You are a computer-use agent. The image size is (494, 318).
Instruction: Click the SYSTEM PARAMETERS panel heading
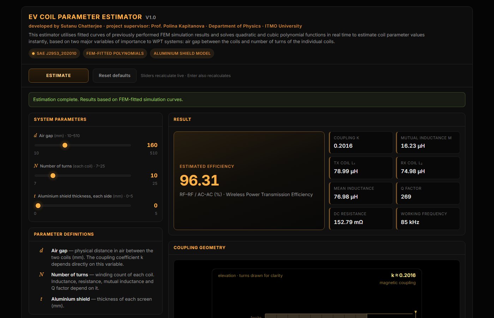point(60,119)
